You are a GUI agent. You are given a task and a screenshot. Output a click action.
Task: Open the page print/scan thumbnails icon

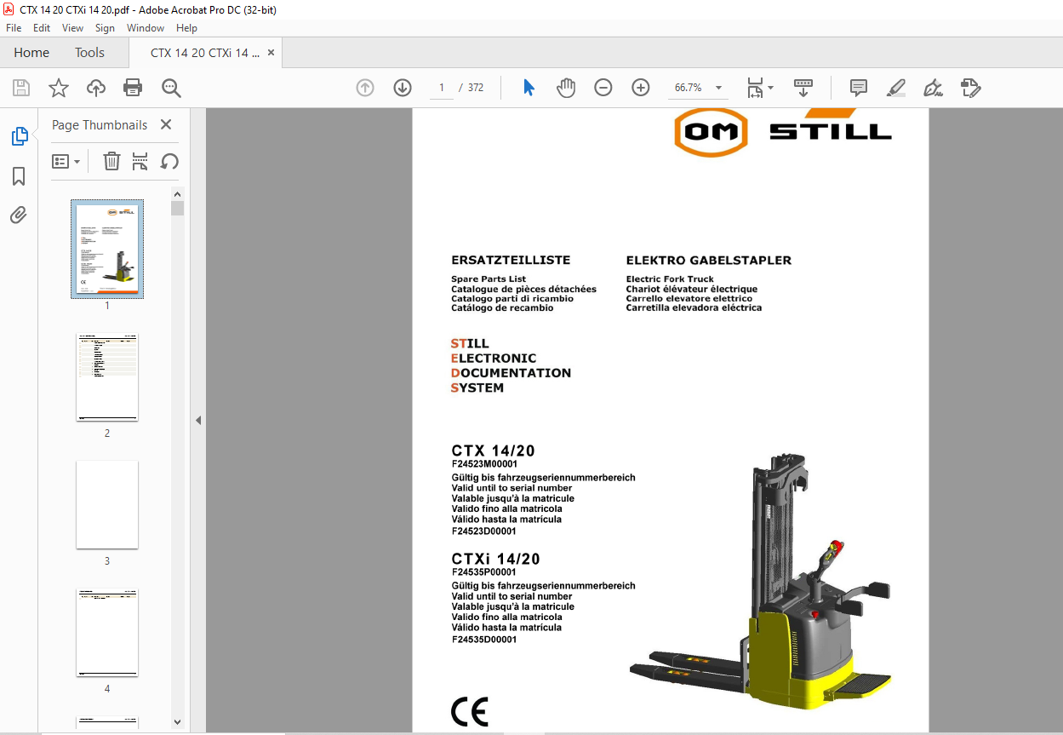tap(140, 161)
